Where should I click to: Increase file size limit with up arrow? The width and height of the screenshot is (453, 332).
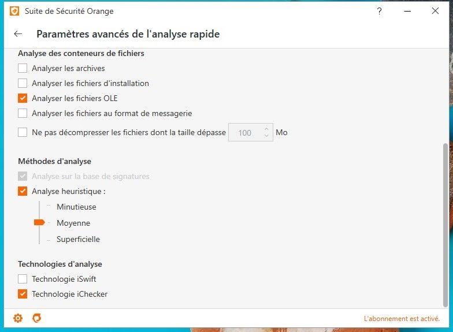[266, 129]
